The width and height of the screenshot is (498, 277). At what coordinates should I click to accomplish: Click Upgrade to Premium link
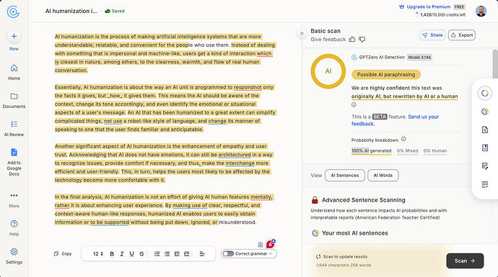pyautogui.click(x=425, y=6)
